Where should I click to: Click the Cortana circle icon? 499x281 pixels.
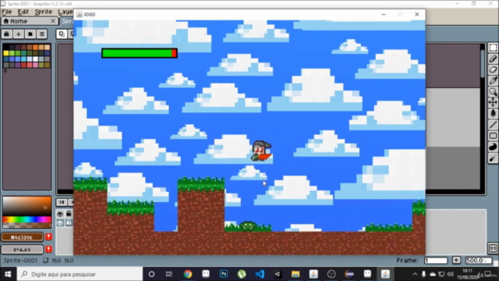point(151,274)
